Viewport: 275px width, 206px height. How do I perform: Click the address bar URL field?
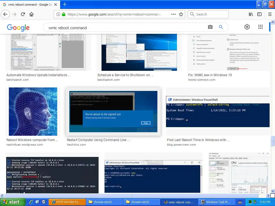point(114,14)
